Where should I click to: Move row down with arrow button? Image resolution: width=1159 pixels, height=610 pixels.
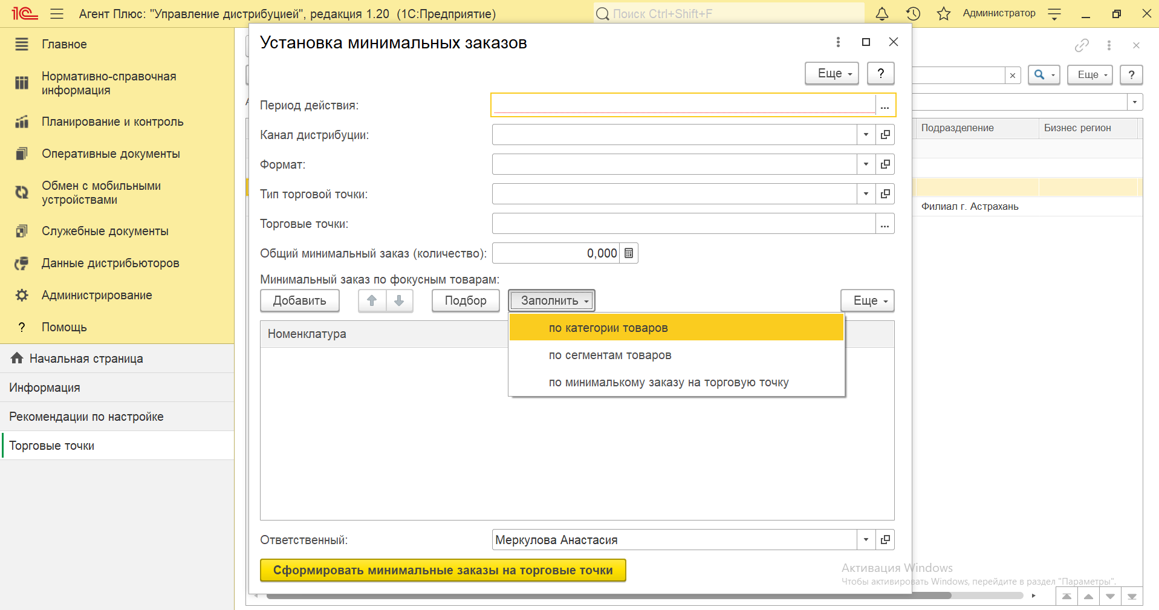click(399, 300)
